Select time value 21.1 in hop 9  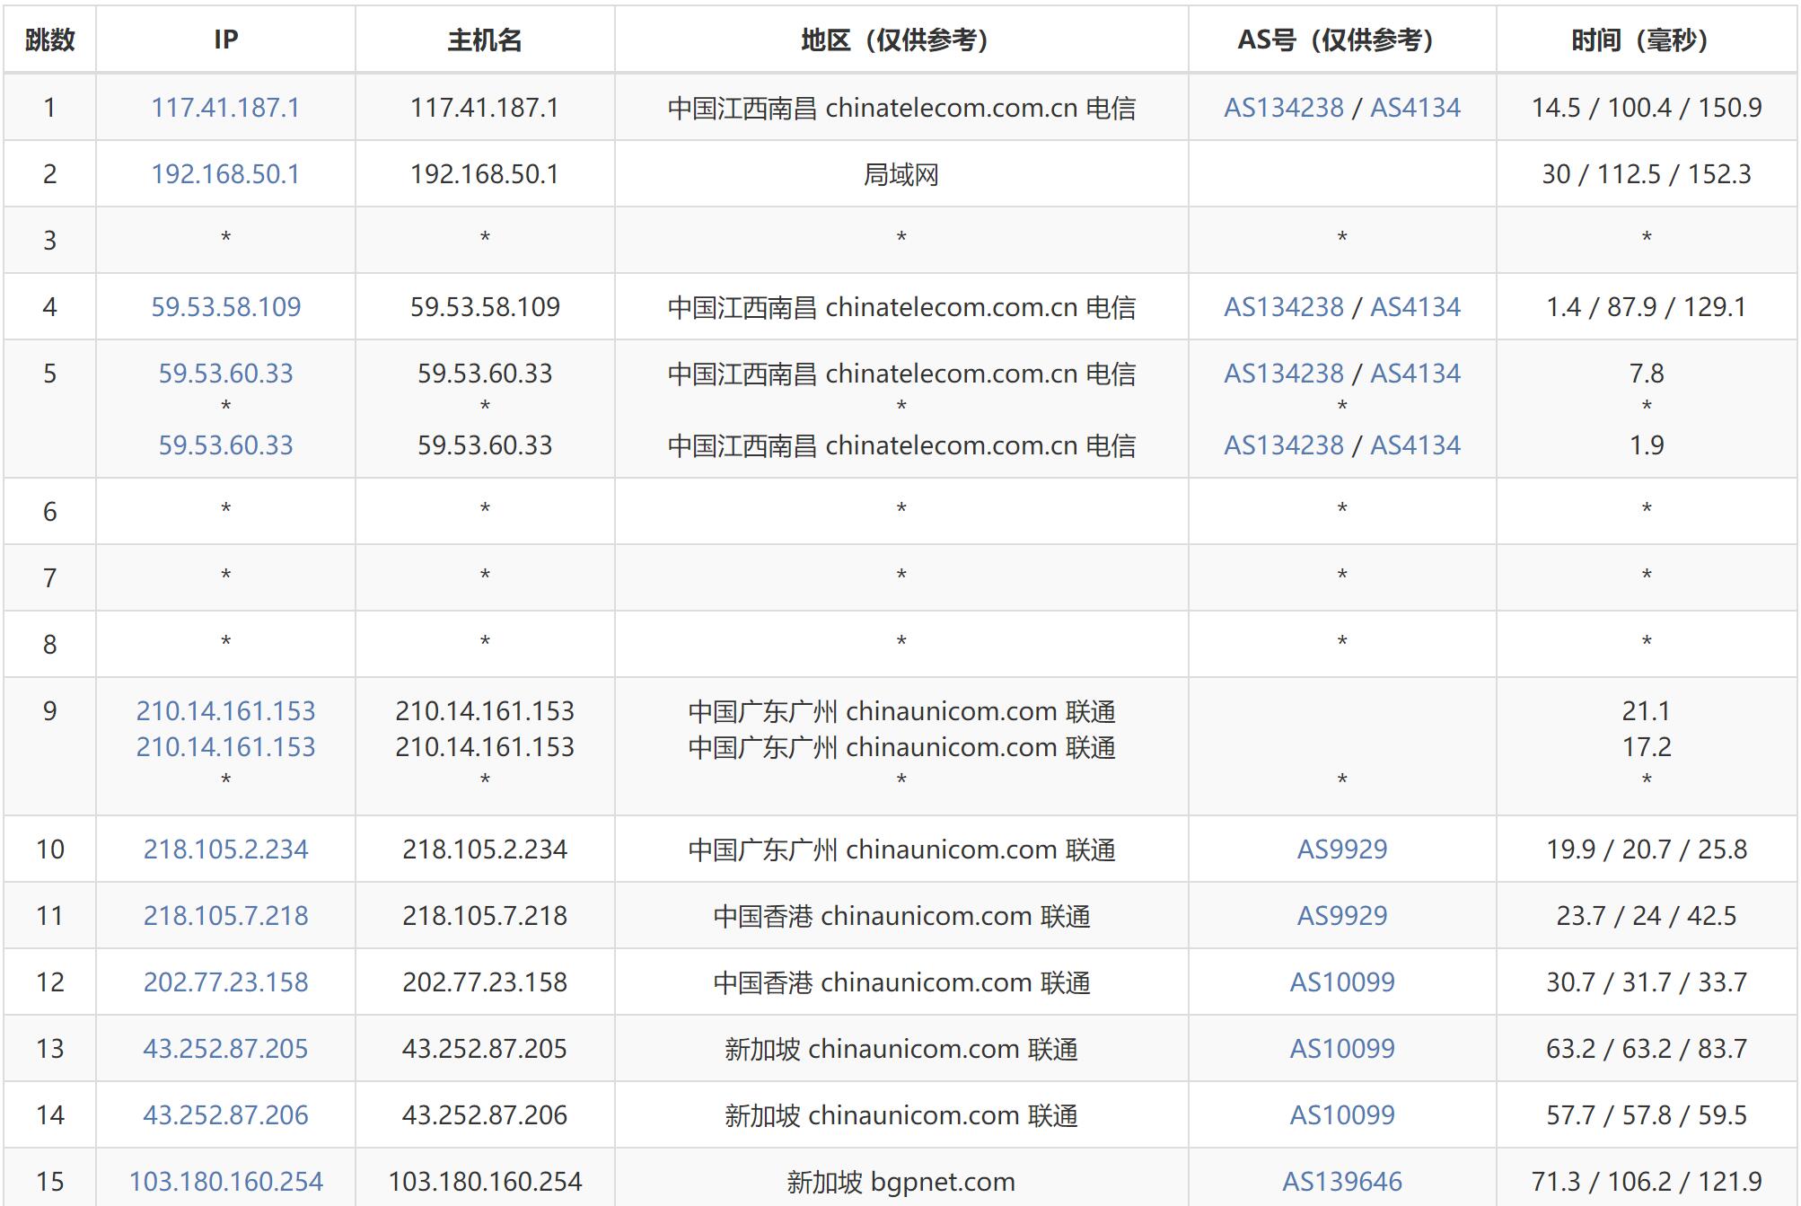tap(1647, 711)
